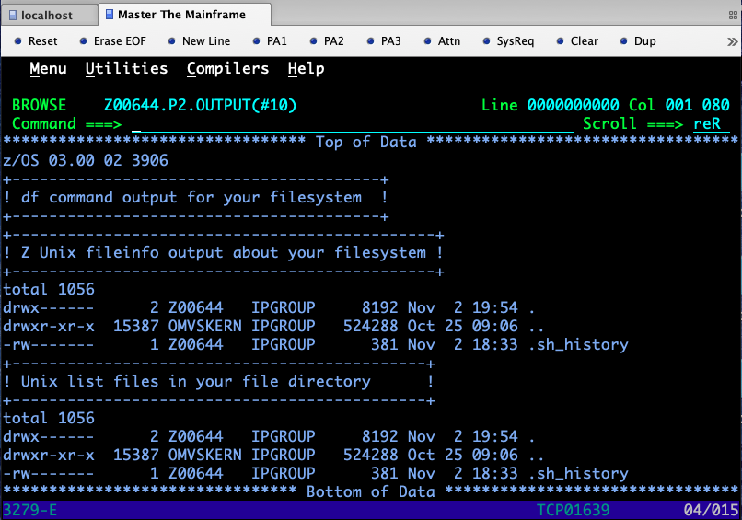Click the Attn key button
The height and width of the screenshot is (520, 742).
pyautogui.click(x=442, y=41)
